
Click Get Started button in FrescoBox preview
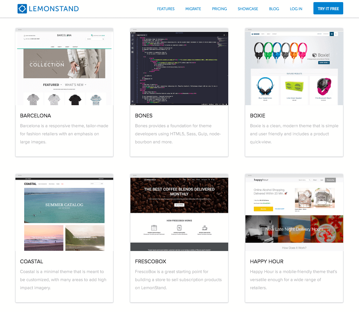coord(179,205)
